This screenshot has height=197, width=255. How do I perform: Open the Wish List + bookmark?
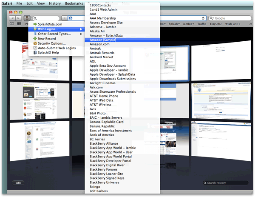pyautogui.click(x=232, y=24)
